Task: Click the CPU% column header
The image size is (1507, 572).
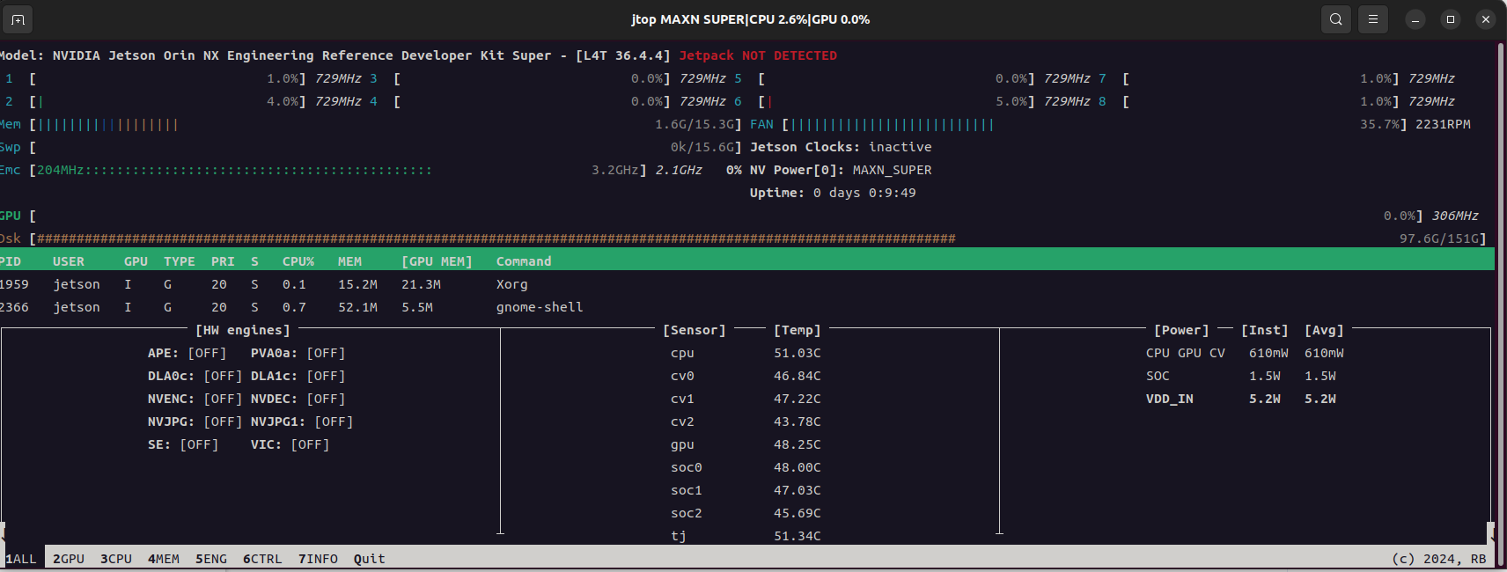Action: coord(298,261)
